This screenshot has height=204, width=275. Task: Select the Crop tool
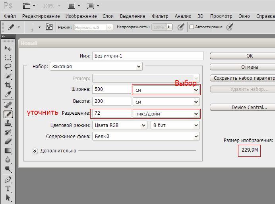pyautogui.click(x=8, y=85)
